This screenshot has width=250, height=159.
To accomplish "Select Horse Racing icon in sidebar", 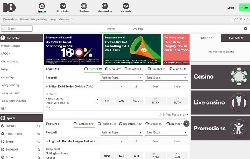I will (x=2, y=134).
